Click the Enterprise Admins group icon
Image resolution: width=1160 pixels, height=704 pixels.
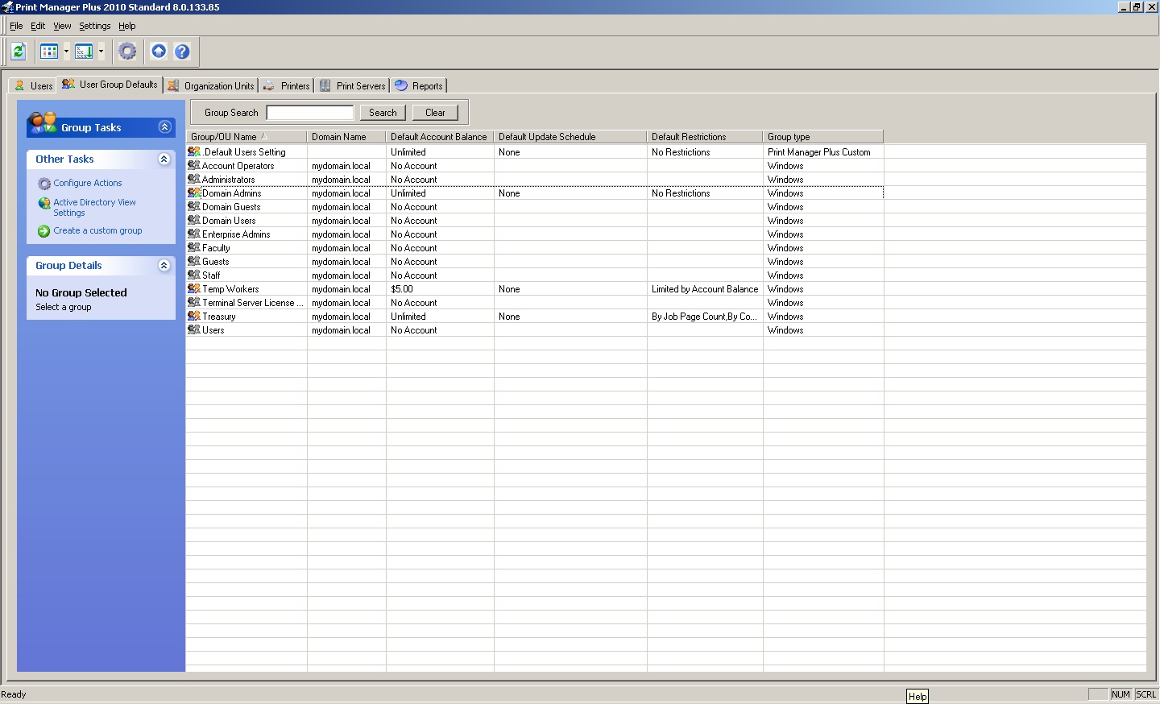[194, 234]
